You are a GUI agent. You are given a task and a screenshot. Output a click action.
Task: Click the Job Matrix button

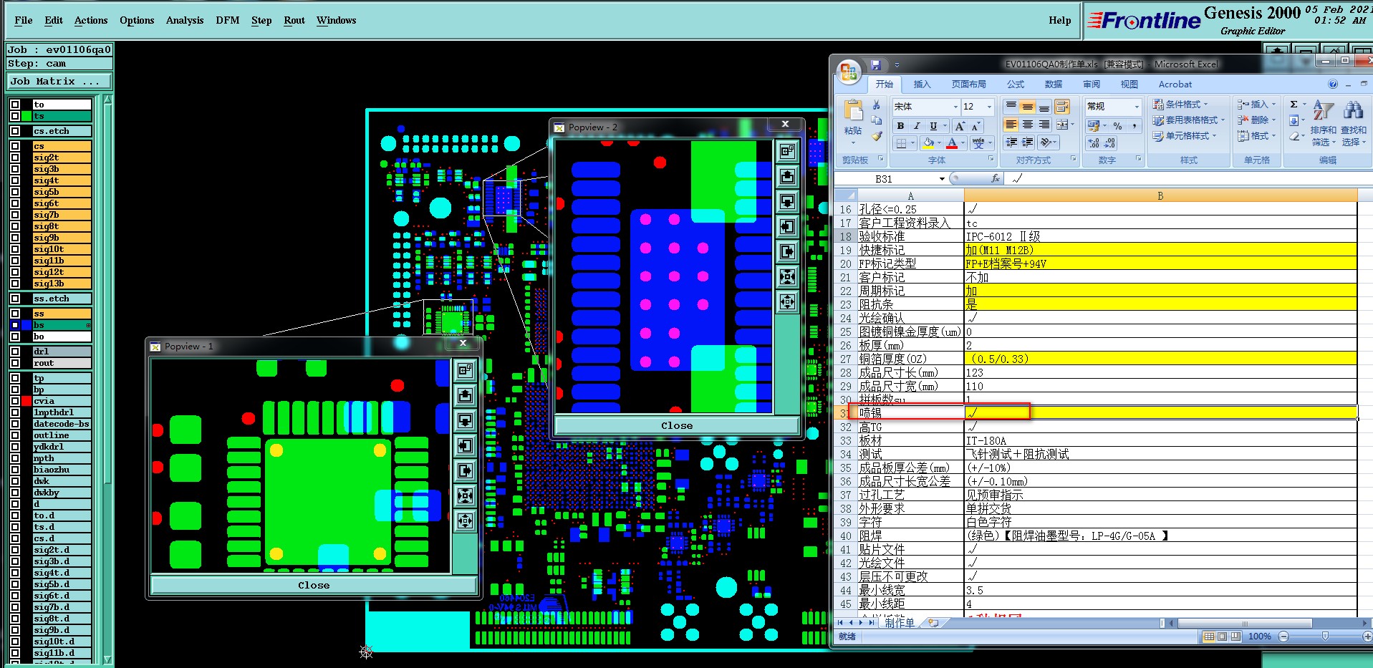pyautogui.click(x=59, y=81)
